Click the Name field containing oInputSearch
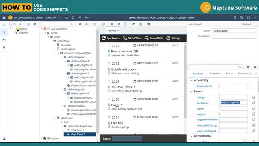Image resolution: width=259 pixels, height=146 pixels. click(234, 31)
